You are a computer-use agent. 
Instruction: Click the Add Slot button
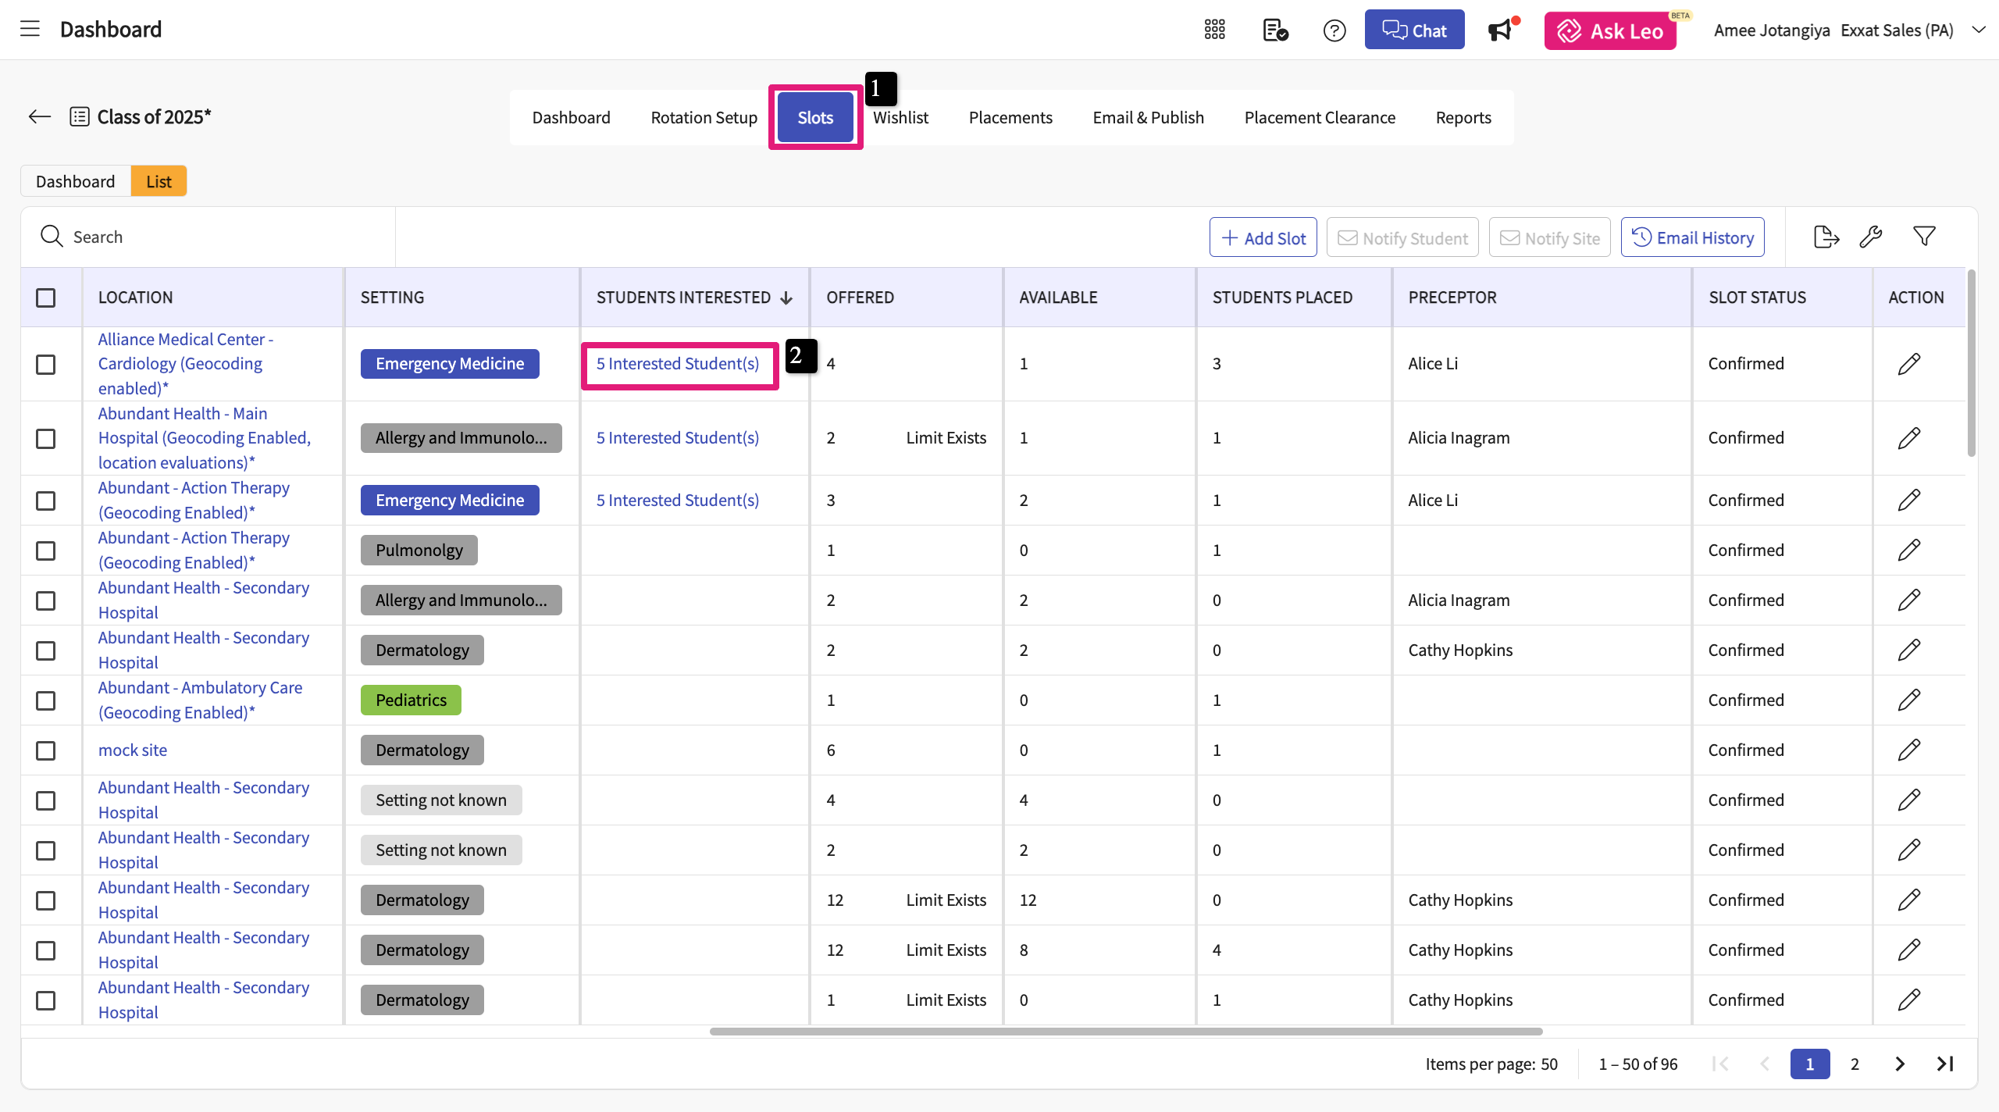click(x=1263, y=237)
